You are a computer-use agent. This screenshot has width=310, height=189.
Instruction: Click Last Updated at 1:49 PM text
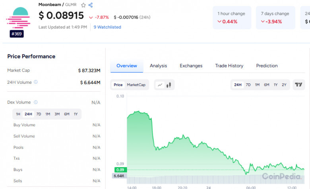(63, 27)
